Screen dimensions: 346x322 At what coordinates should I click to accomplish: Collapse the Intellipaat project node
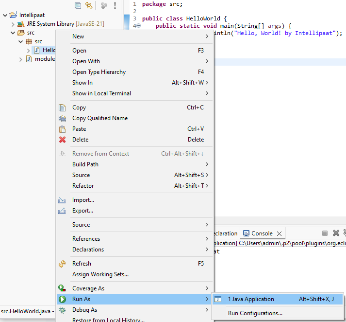click(5, 15)
